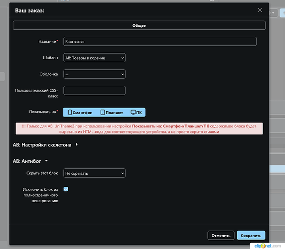The image size is (285, 249).
Task: Click the Сохранить button
Action: 251,236
